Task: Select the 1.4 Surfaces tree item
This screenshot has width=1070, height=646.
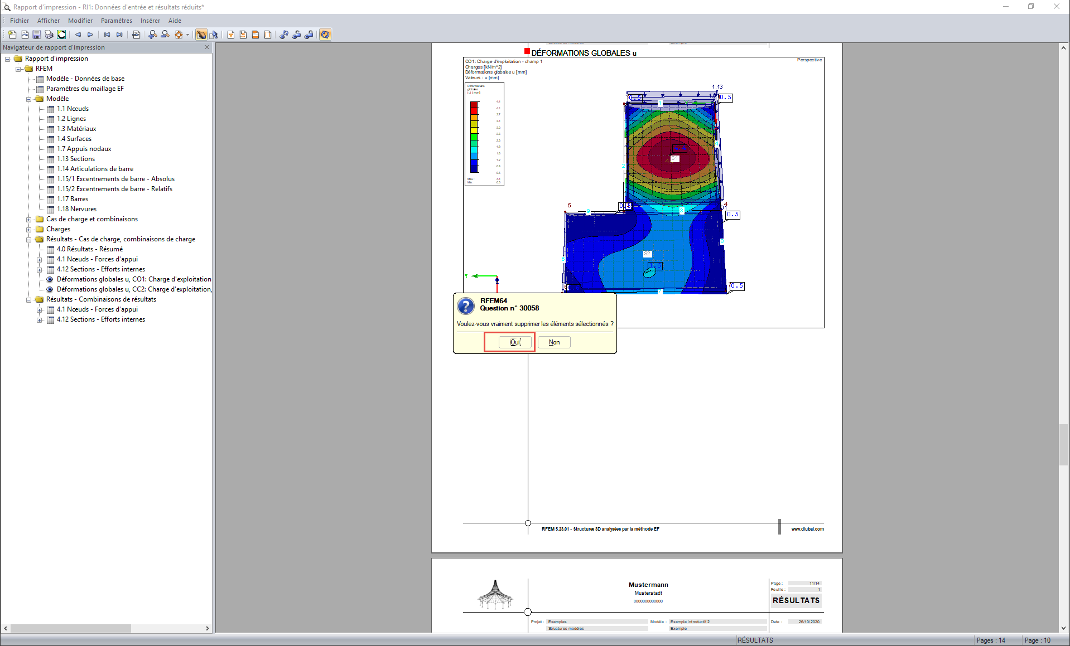Action: [74, 139]
